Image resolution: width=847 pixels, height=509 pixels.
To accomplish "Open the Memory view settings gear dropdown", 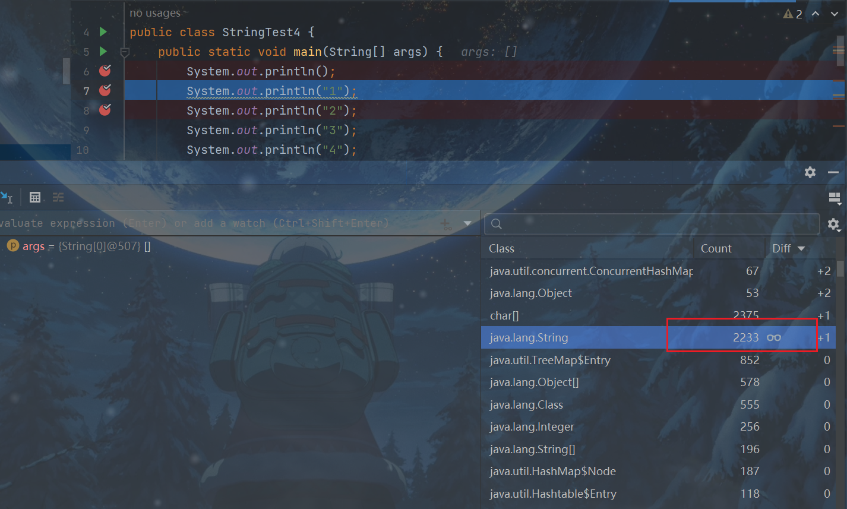I will coord(834,225).
